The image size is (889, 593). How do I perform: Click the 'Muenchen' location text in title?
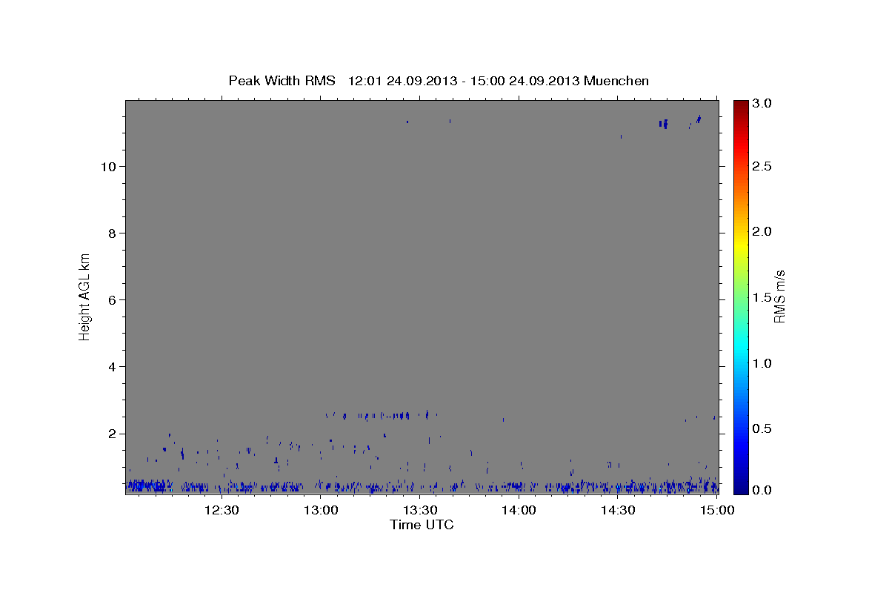(616, 81)
